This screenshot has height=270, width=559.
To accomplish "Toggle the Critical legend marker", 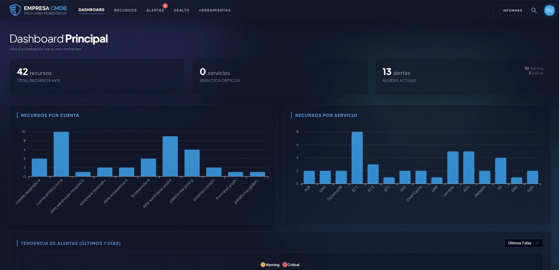I will [x=285, y=265].
